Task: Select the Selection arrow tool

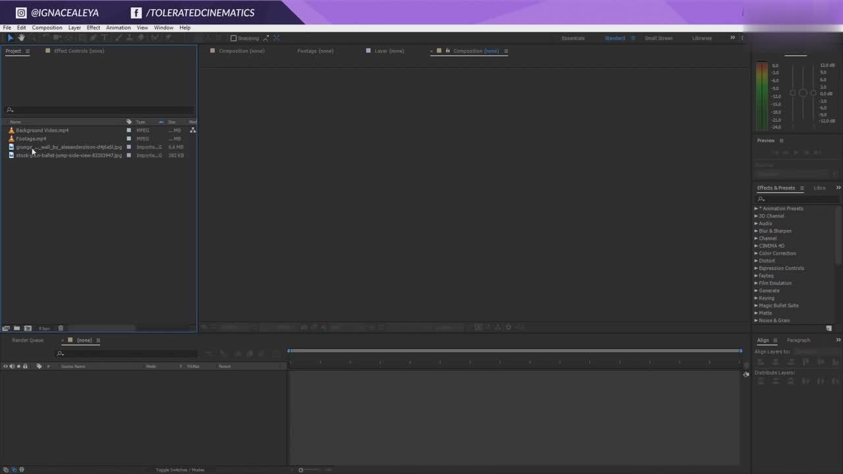Action: point(10,38)
